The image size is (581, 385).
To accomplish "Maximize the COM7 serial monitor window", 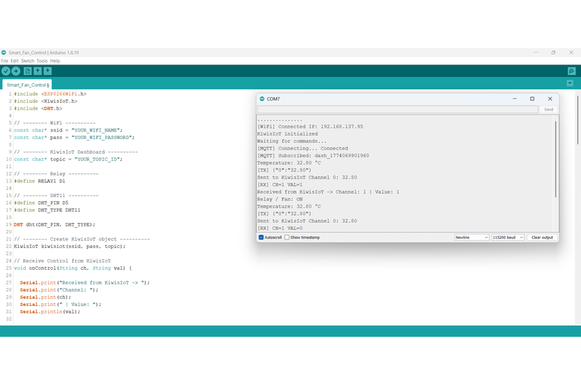I will pos(532,99).
